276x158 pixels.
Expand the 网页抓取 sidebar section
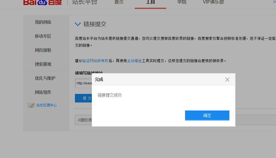pos(43,50)
